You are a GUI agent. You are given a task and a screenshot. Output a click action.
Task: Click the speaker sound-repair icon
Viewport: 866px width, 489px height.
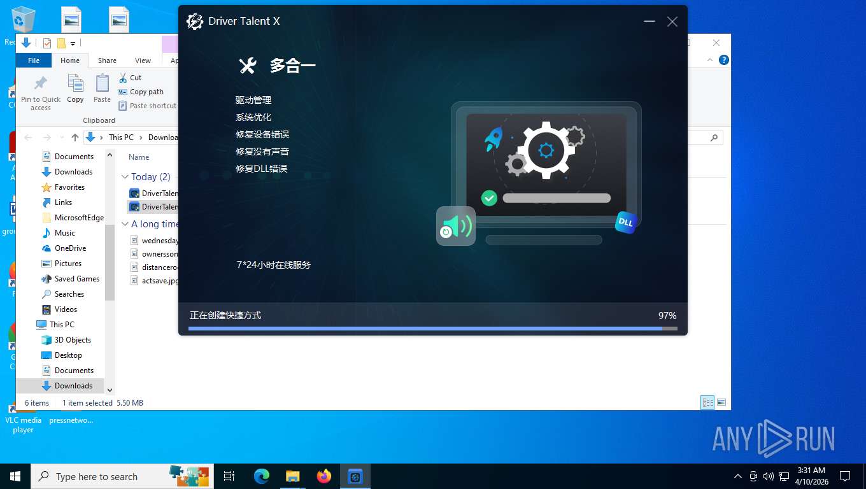pyautogui.click(x=456, y=226)
